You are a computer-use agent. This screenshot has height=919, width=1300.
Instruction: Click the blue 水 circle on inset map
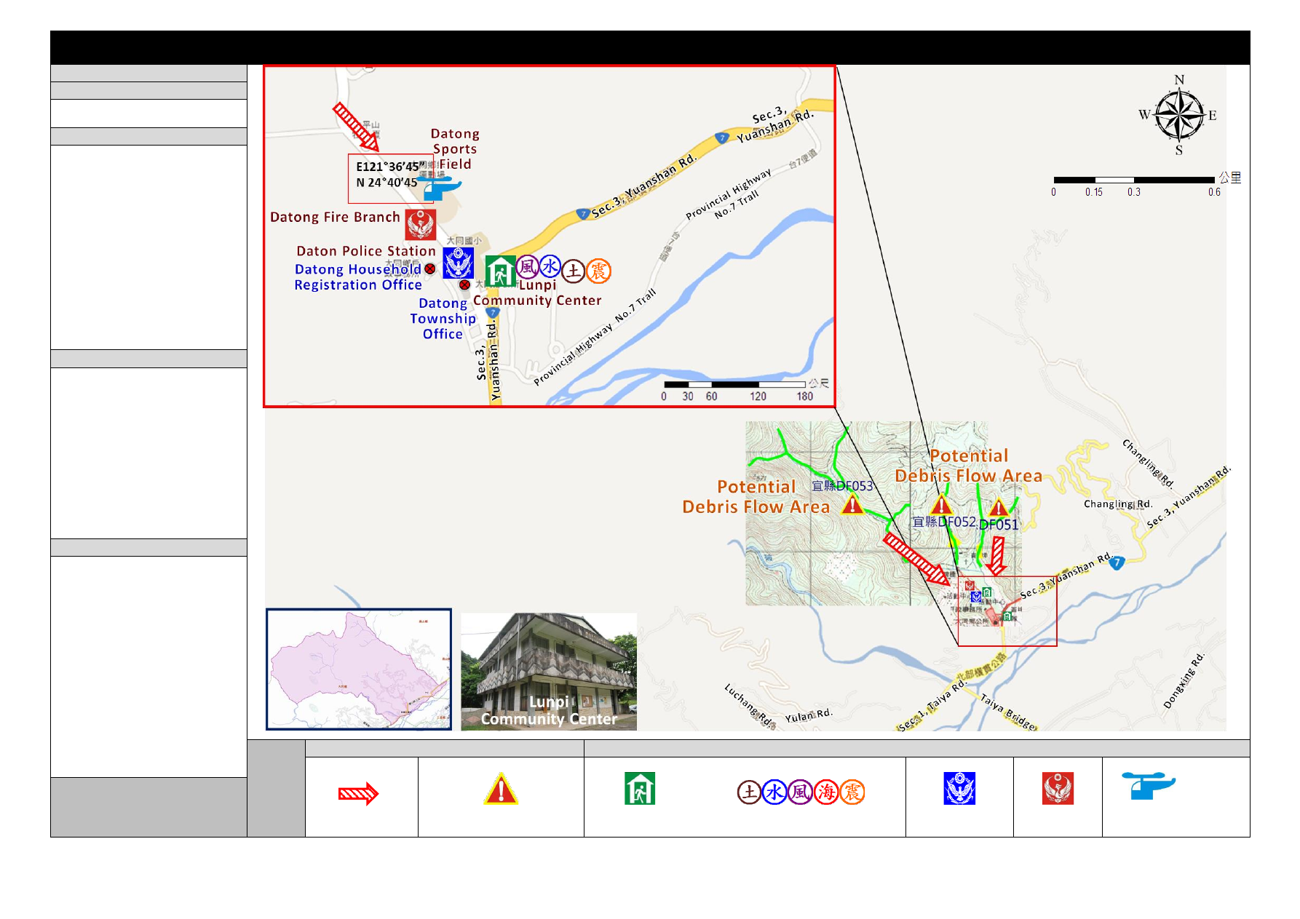550,266
